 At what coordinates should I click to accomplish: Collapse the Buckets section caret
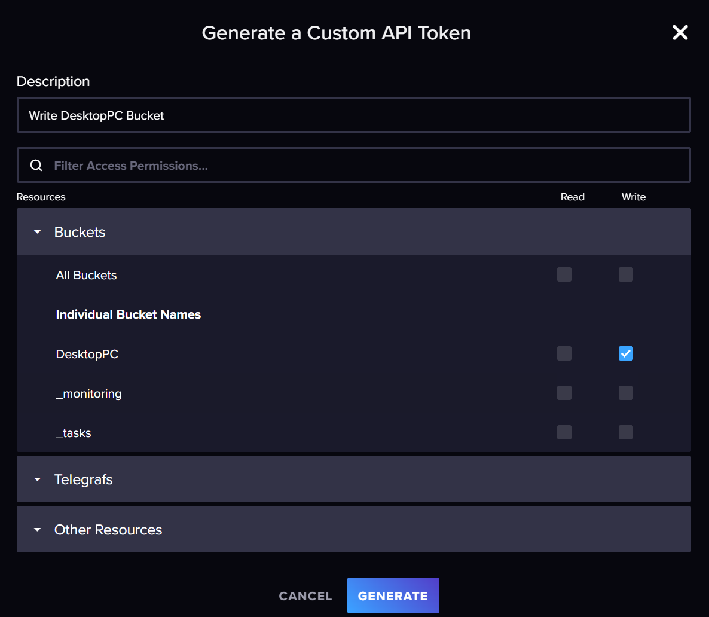38,232
